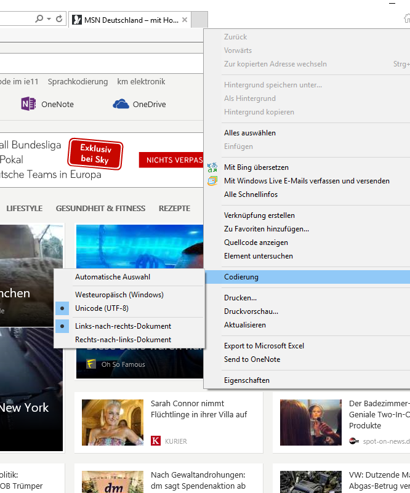This screenshot has height=493, width=410.
Task: Choose Zu Favoriten hinzufügen...
Action: point(308,229)
